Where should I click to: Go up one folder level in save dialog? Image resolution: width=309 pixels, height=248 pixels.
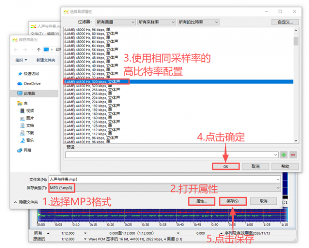pos(39,50)
